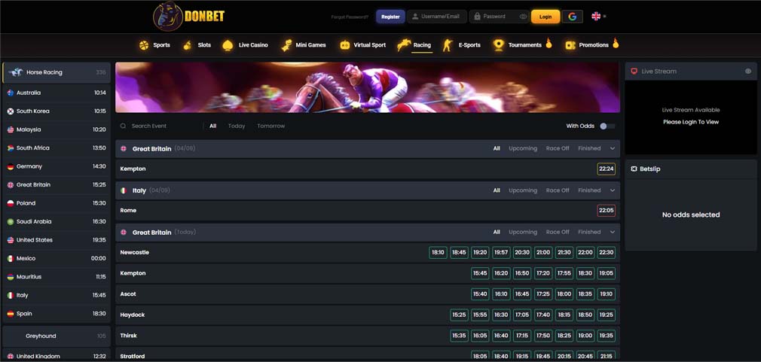
Task: Open the Promotions icon
Action: (x=570, y=45)
